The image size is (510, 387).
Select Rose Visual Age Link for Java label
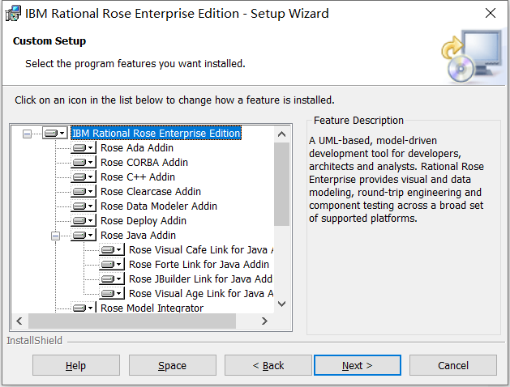coord(201,294)
